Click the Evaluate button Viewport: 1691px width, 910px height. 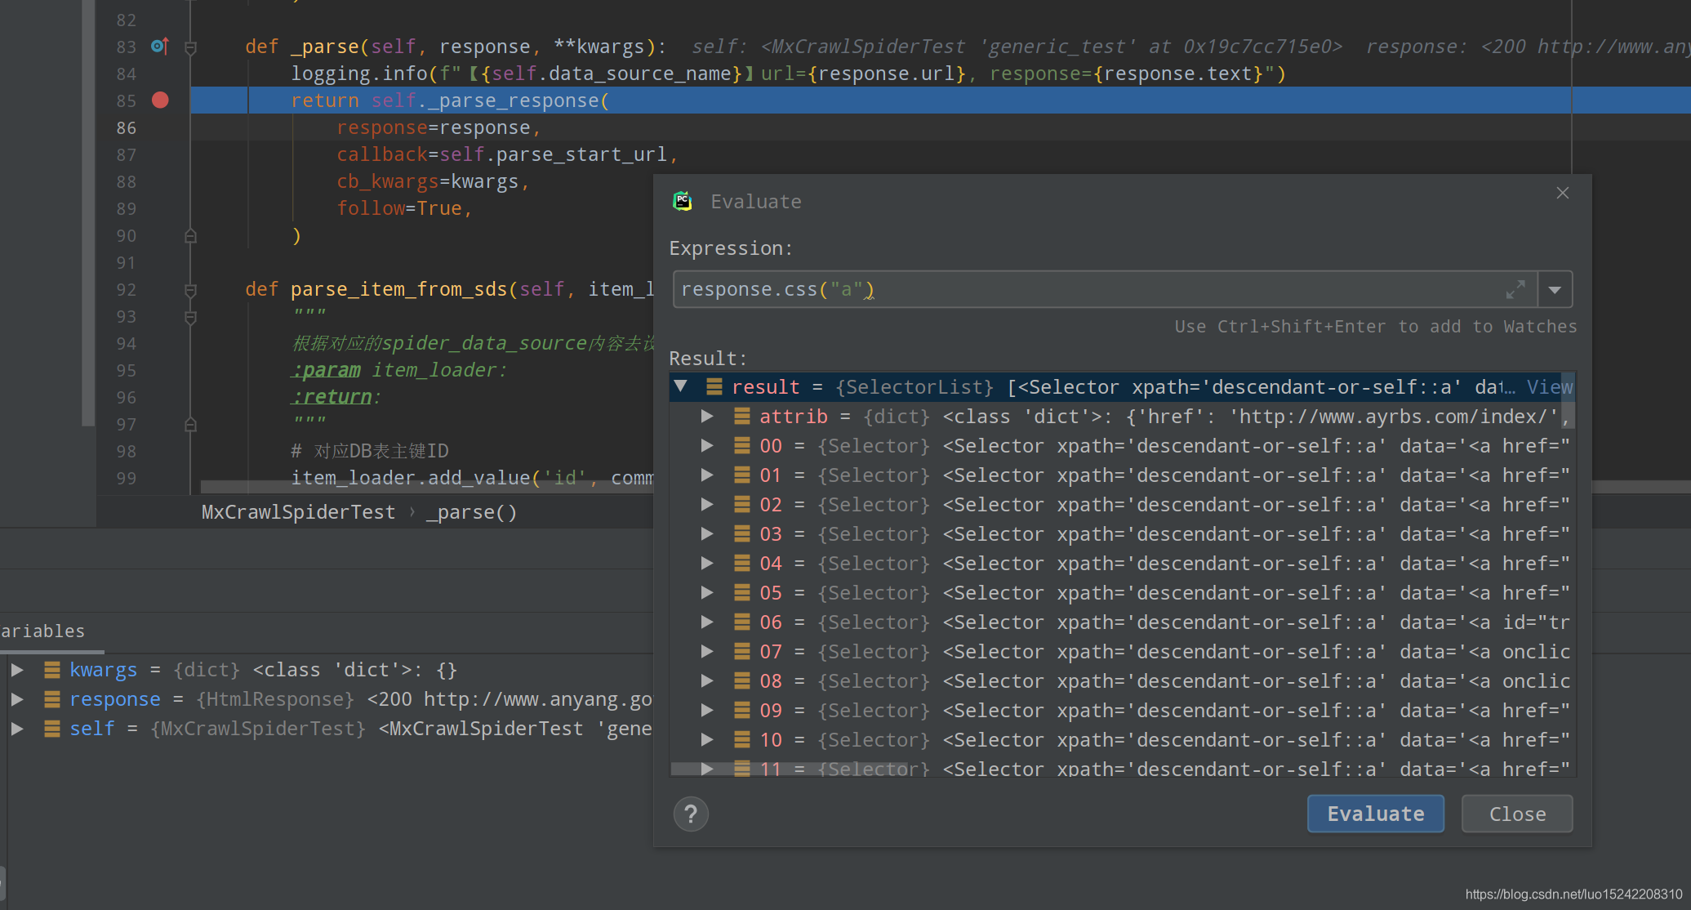[1376, 814]
